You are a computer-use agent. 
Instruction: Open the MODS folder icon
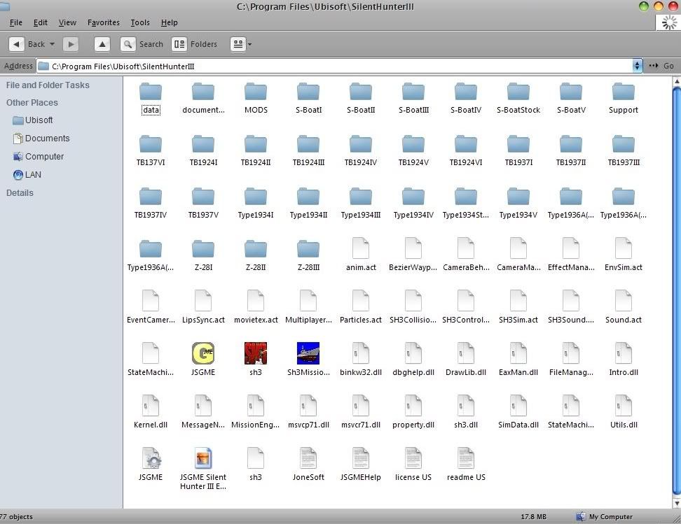255,92
